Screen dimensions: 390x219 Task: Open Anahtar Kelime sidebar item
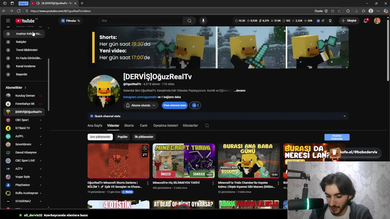(x=24, y=34)
